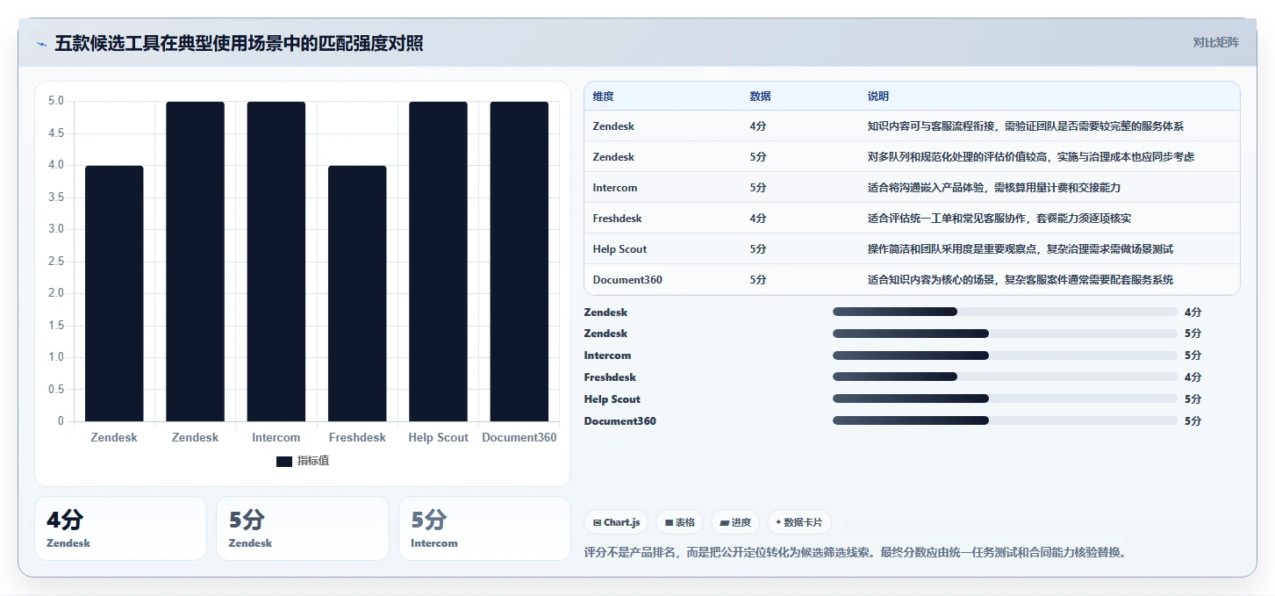Click table text starting 适合知识内容为核心的场景

pos(1021,280)
